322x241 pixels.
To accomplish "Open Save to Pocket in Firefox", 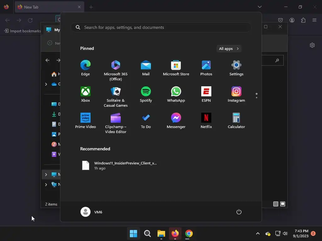I will click(280, 20).
